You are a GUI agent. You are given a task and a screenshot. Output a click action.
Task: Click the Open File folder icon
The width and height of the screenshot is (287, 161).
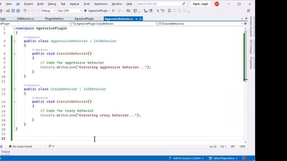click(x=8, y=11)
